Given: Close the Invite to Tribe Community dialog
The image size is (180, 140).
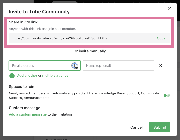Looking at the screenshot, I should 169,9.
